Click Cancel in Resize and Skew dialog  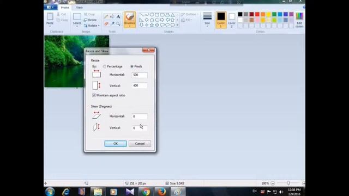click(140, 144)
